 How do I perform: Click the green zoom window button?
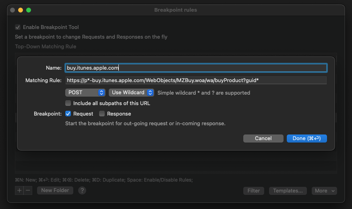[29, 10]
